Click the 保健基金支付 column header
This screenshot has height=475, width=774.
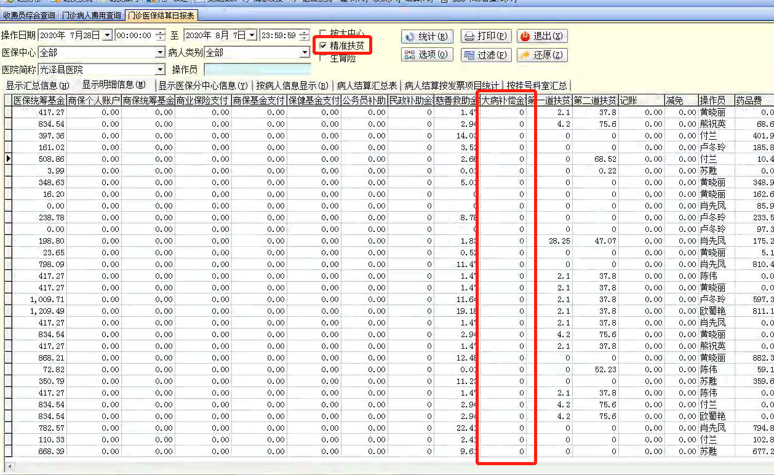coord(314,100)
